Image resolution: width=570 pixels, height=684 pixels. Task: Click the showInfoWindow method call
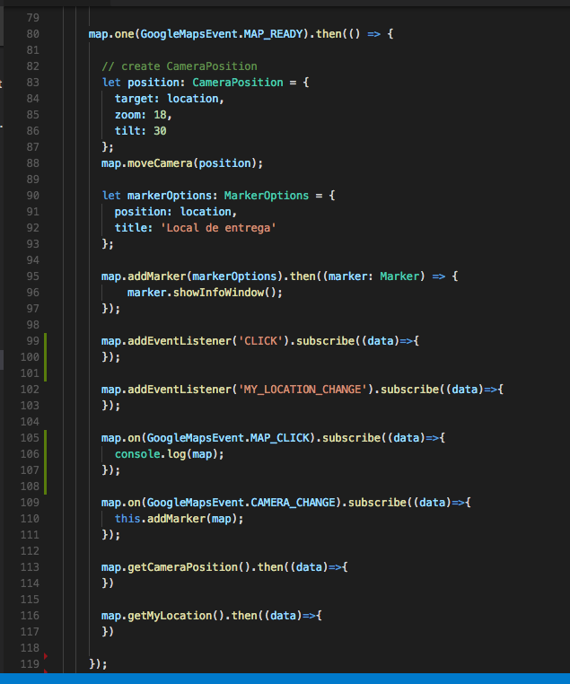click(218, 293)
